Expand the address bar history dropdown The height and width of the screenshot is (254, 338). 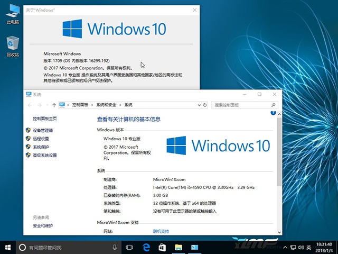click(x=199, y=105)
